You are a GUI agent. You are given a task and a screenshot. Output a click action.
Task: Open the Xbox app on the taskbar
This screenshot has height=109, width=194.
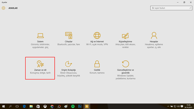(x=45, y=106)
